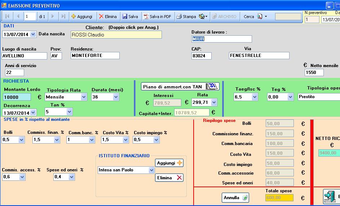Open the Rata dropdown

point(214,102)
